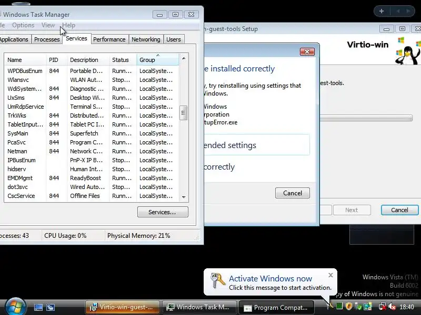The width and height of the screenshot is (421, 315).
Task: Select the TabletInput... service row
Action: [x=91, y=124]
